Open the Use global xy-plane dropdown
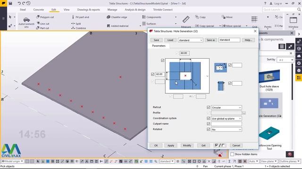This screenshot has width=302, height=169. pos(226,118)
